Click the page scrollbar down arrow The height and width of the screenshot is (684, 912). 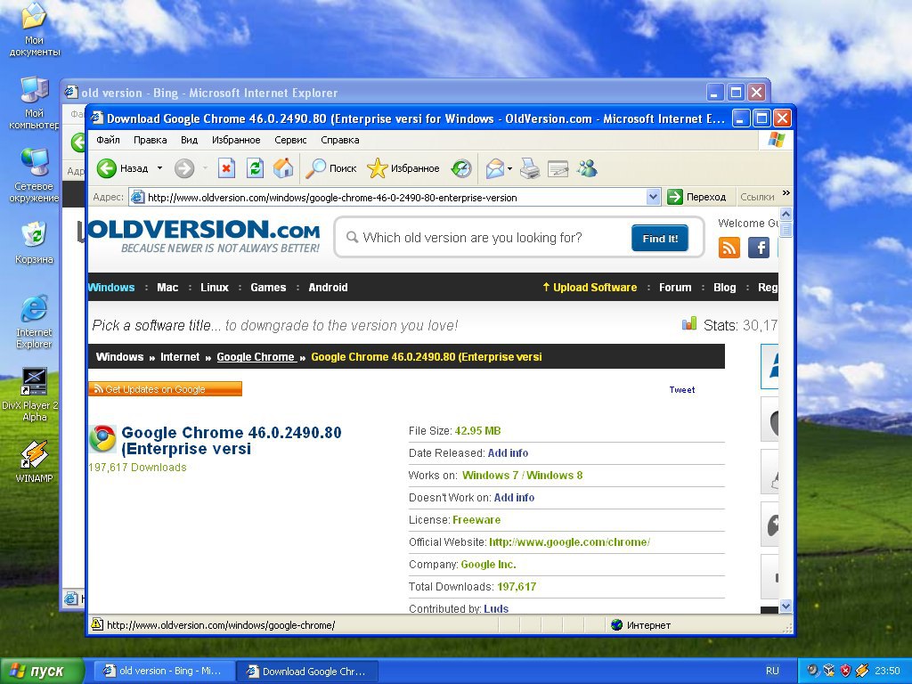786,606
